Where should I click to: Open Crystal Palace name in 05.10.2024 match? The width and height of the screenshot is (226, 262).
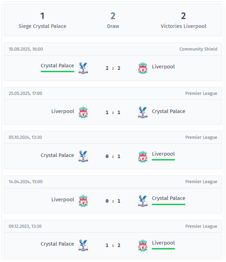click(x=57, y=155)
